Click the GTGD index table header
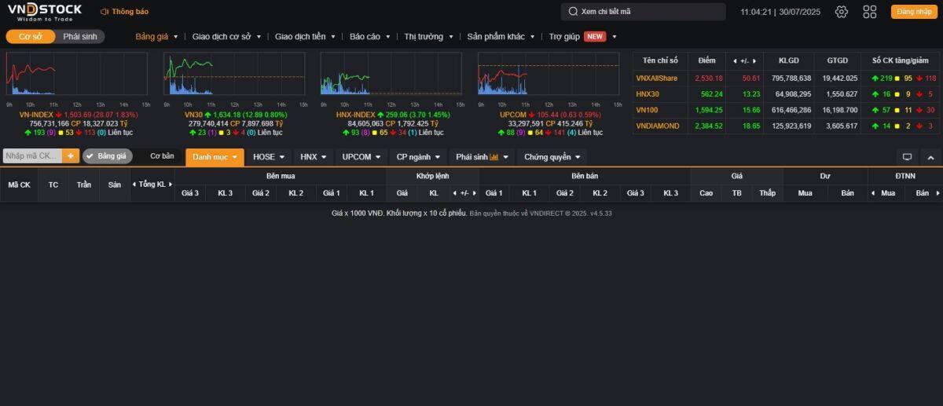 (x=837, y=60)
